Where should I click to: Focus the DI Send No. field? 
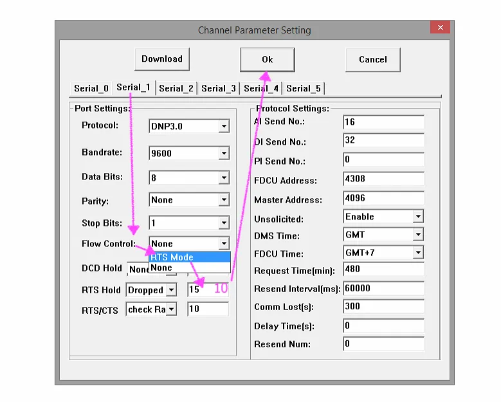coord(384,140)
